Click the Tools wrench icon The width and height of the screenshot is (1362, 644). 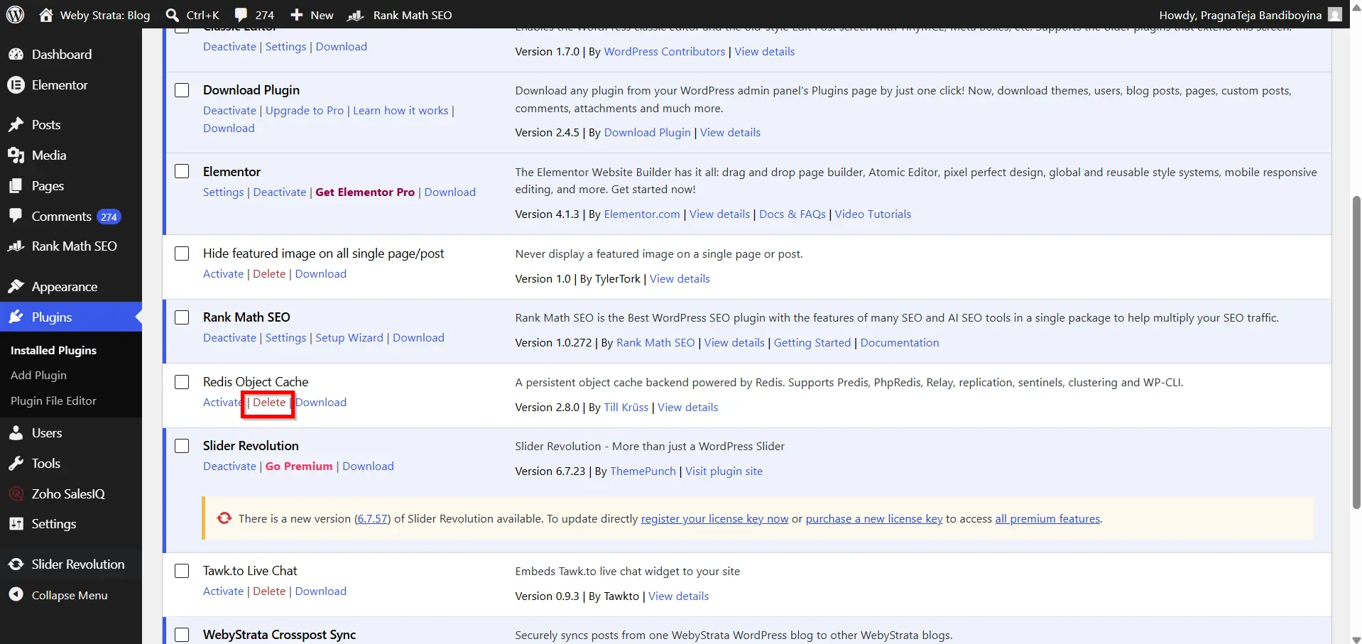16,464
